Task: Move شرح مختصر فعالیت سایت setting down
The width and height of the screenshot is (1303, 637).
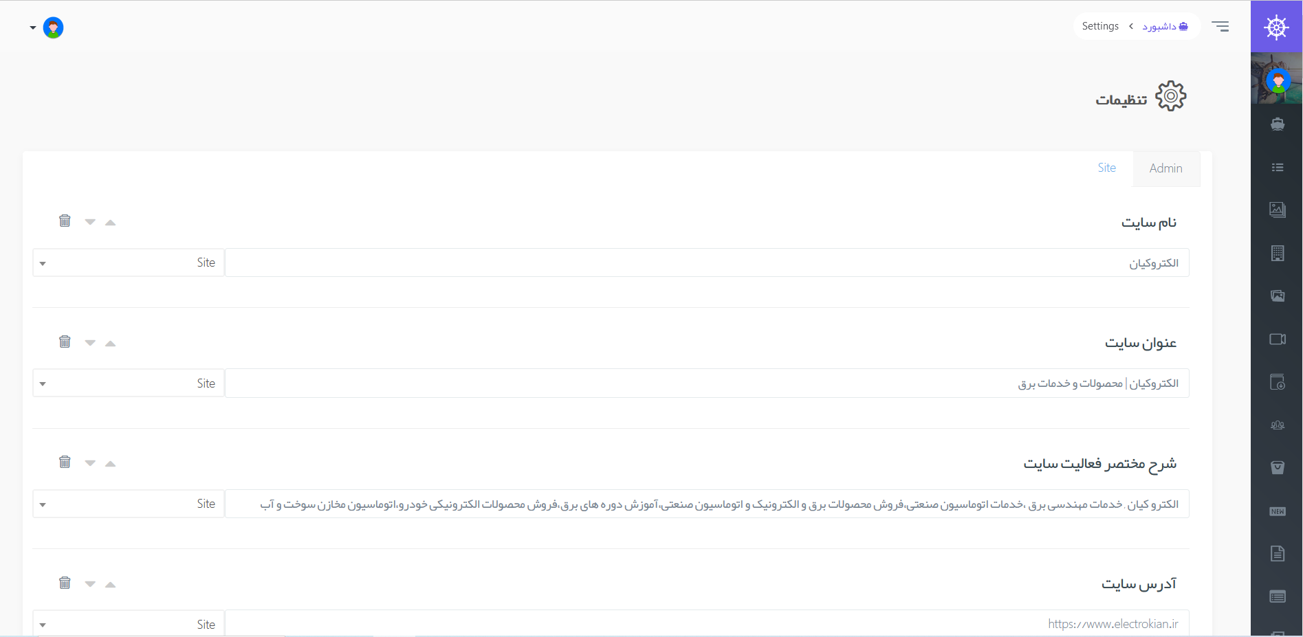Action: pyautogui.click(x=90, y=462)
